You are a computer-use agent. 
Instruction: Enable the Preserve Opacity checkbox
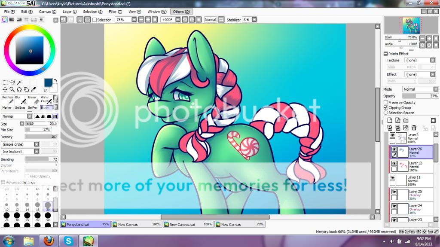386,103
